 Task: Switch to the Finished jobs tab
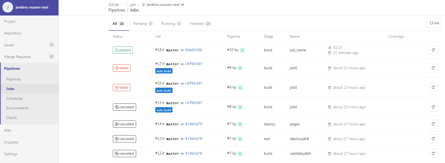pos(201,24)
